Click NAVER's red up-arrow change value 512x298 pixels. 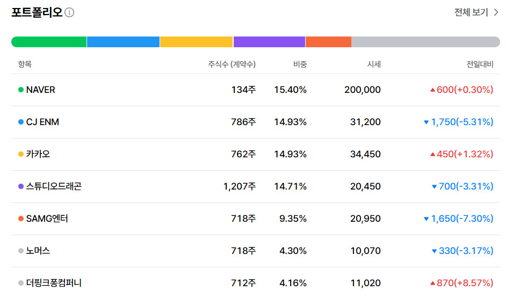(x=461, y=90)
